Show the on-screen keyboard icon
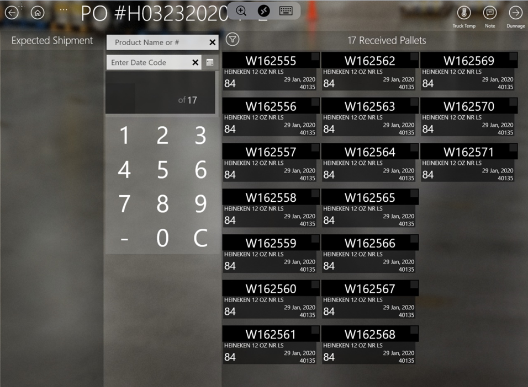528x387 pixels. (x=286, y=11)
